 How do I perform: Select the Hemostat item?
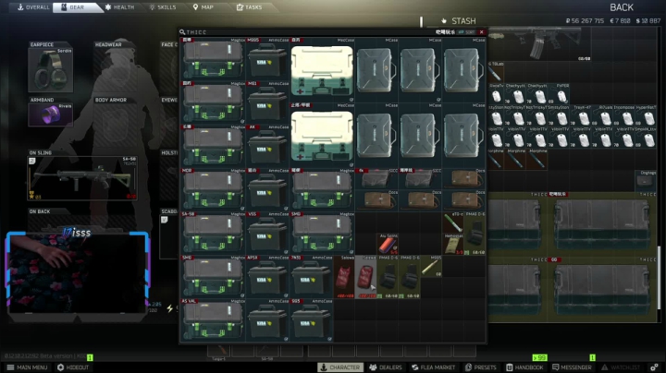452,244
